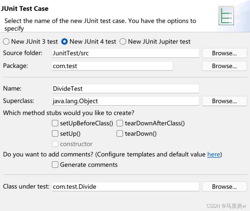Select the New JUnit 4 test option

point(65,42)
